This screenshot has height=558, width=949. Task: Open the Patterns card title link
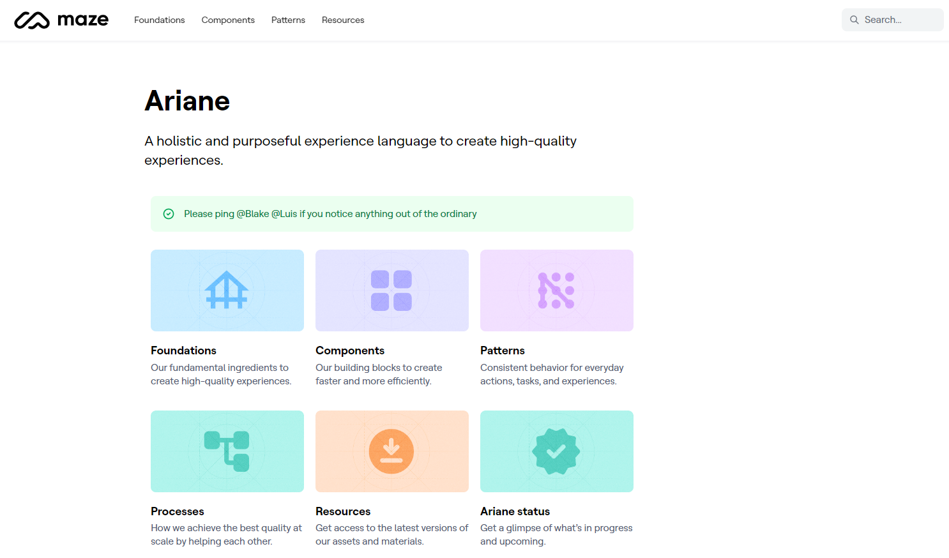pos(503,351)
